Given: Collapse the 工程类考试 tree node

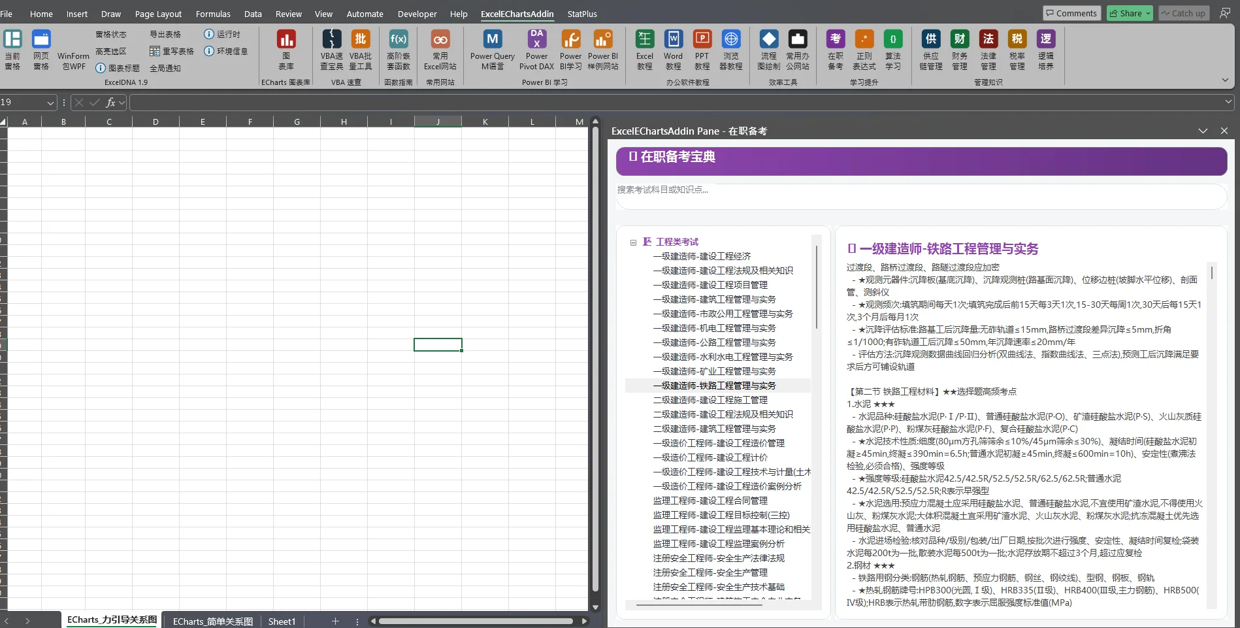Looking at the screenshot, I should (633, 242).
